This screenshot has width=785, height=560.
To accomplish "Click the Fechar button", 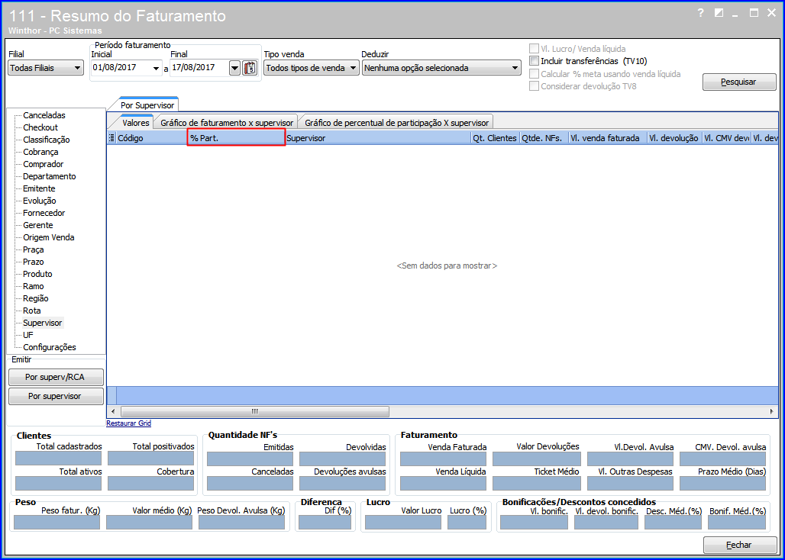I will (739, 545).
